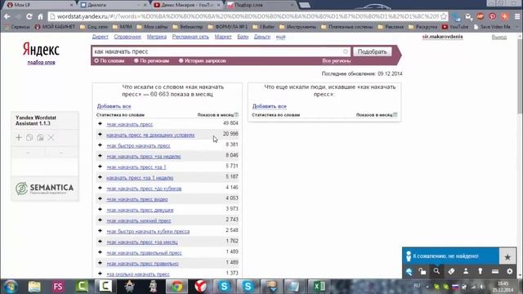This screenshot has height=294, width=523.
Task: Click the X clear icon in Wordstat Assistant
Action: pos(51,137)
